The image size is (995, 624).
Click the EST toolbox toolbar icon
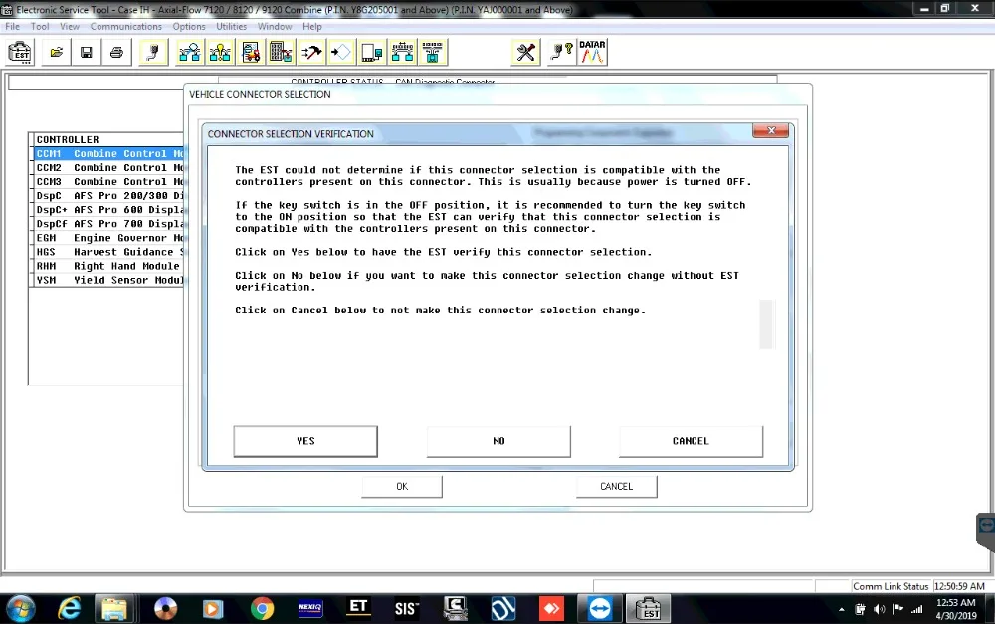pyautogui.click(x=20, y=52)
